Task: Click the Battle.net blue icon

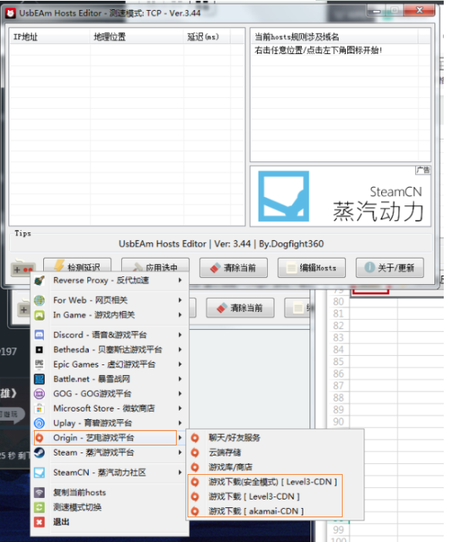Action: coord(39,379)
